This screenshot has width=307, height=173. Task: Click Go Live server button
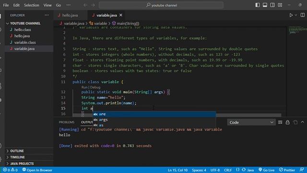point(267,170)
